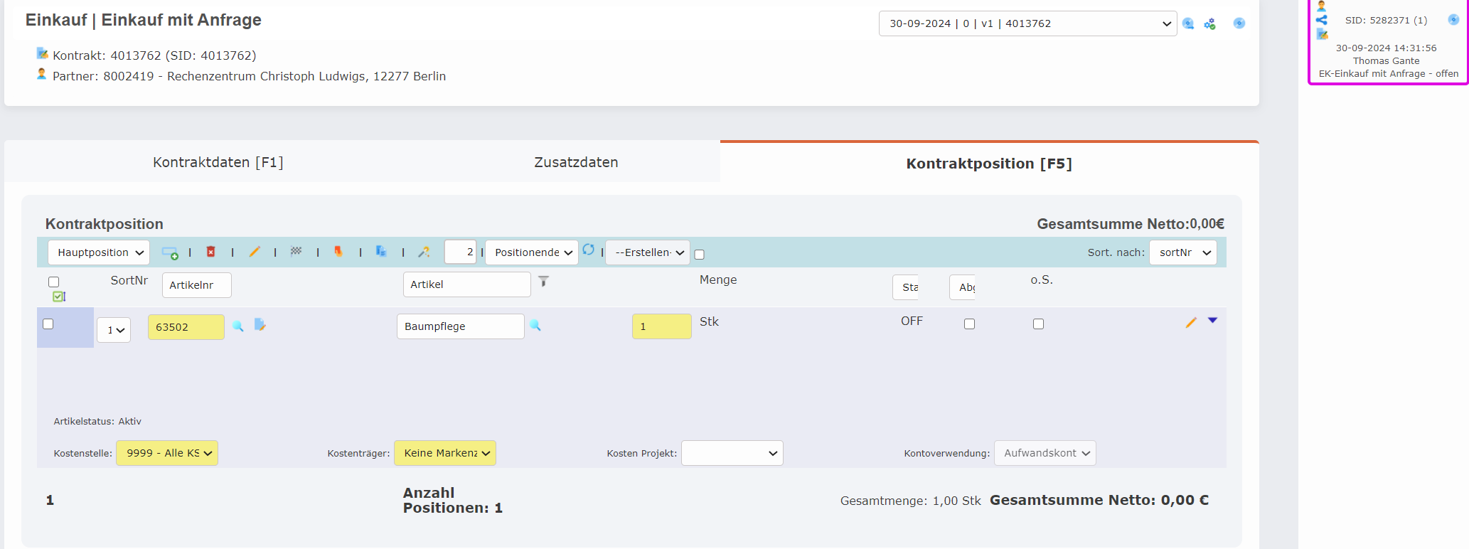This screenshot has width=1469, height=549.
Task: Click the magic wand tool icon in the toolbar
Action: pos(424,252)
